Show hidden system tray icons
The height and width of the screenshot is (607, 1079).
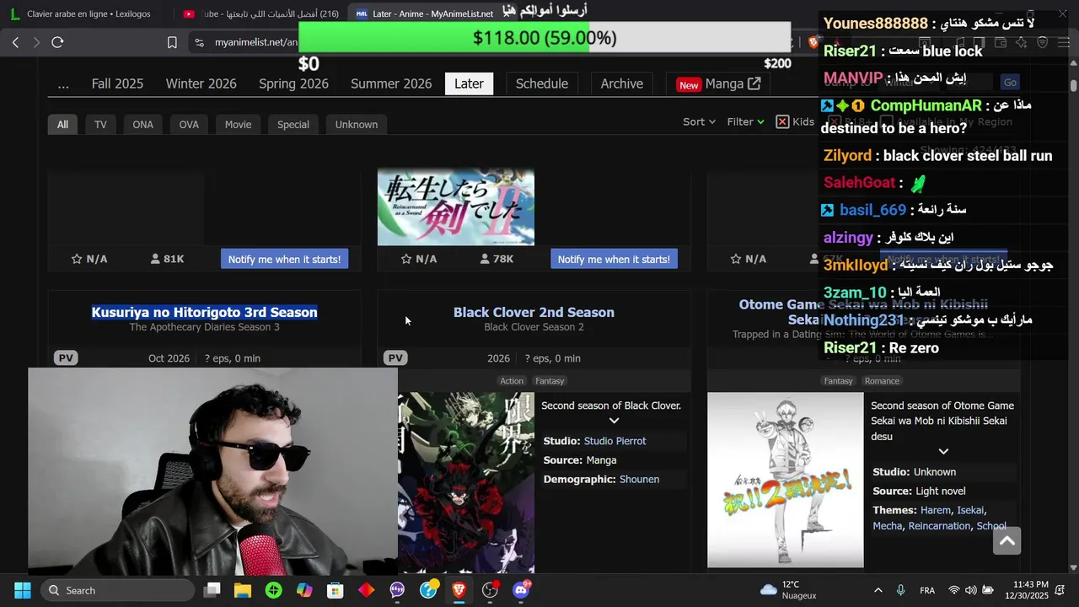point(878,590)
